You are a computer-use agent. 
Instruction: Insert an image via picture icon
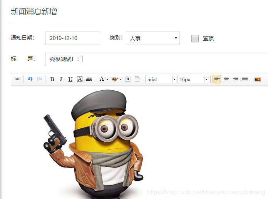[x=257, y=79]
